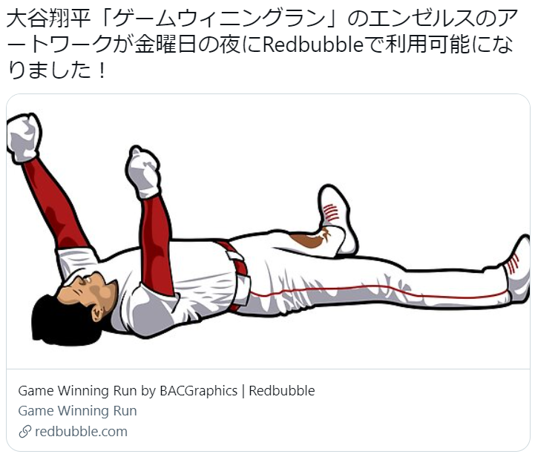The width and height of the screenshot is (535, 454).
Task: Click 大谷翔平 name at tweet start
Action: click(48, 19)
